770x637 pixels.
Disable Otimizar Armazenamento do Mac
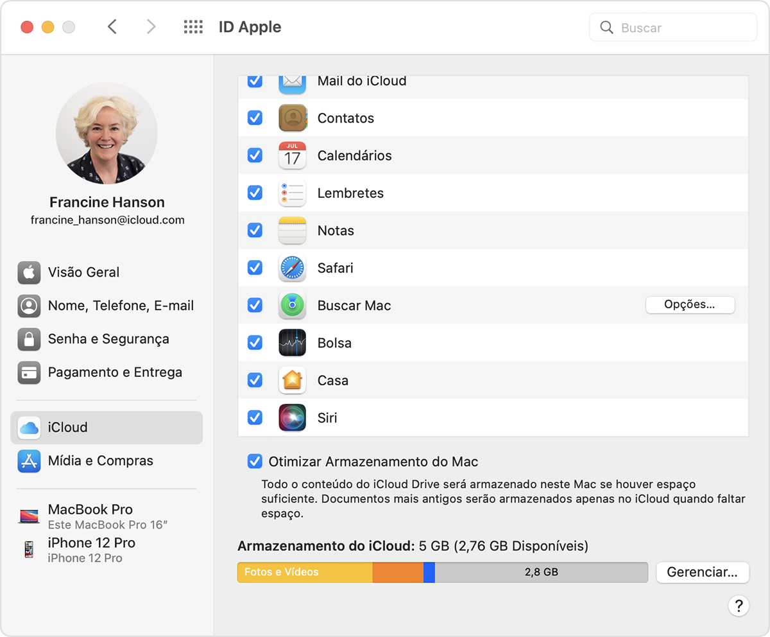255,462
